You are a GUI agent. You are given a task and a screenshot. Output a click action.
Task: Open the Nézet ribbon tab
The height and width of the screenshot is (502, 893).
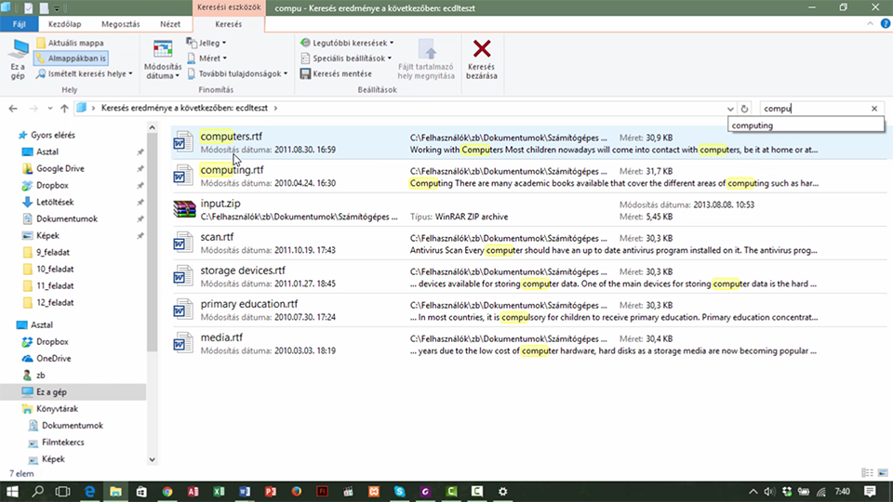coord(169,24)
